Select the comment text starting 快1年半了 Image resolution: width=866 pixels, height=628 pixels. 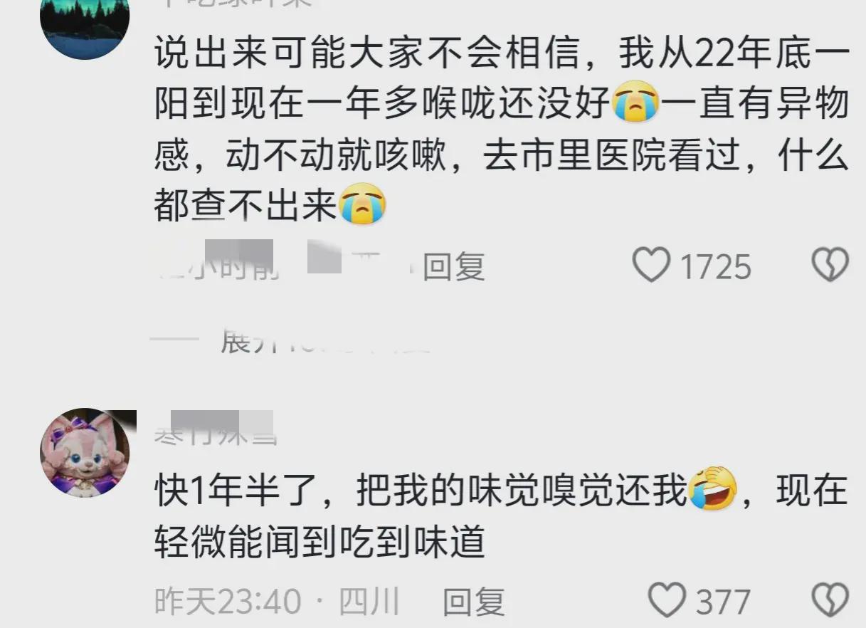pyautogui.click(x=501, y=517)
